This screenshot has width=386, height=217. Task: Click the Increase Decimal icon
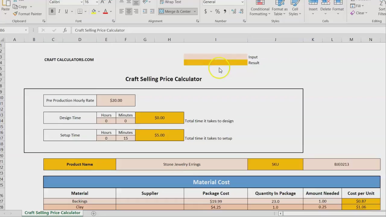(x=234, y=11)
